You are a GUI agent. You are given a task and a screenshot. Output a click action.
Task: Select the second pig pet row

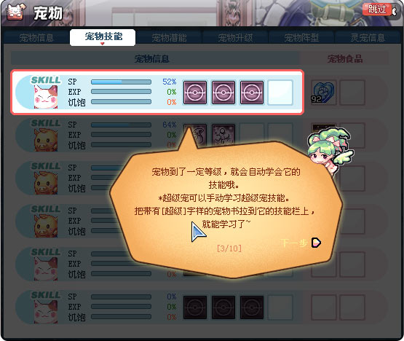tap(157, 178)
